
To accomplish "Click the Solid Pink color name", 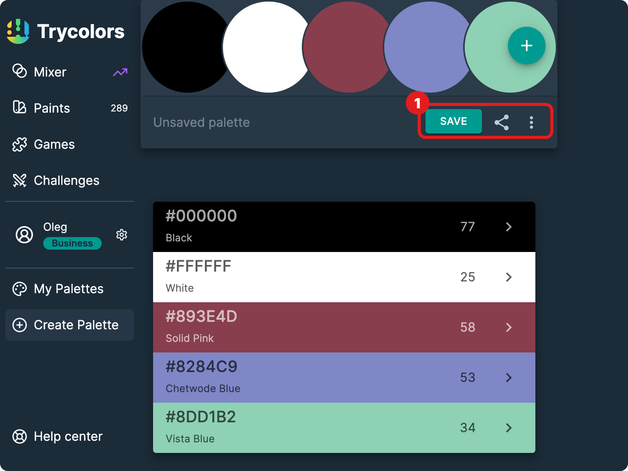I will [x=190, y=338].
